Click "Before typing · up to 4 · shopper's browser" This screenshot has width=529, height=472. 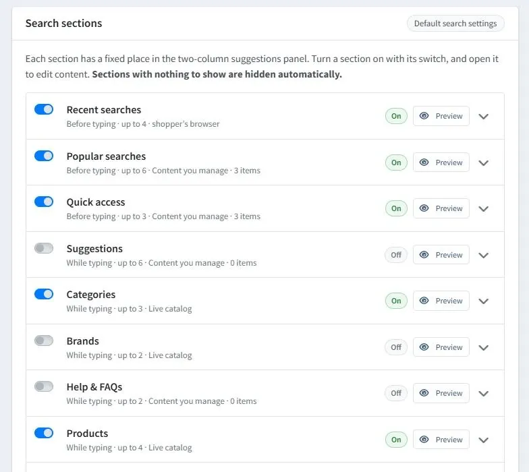pyautogui.click(x=143, y=124)
